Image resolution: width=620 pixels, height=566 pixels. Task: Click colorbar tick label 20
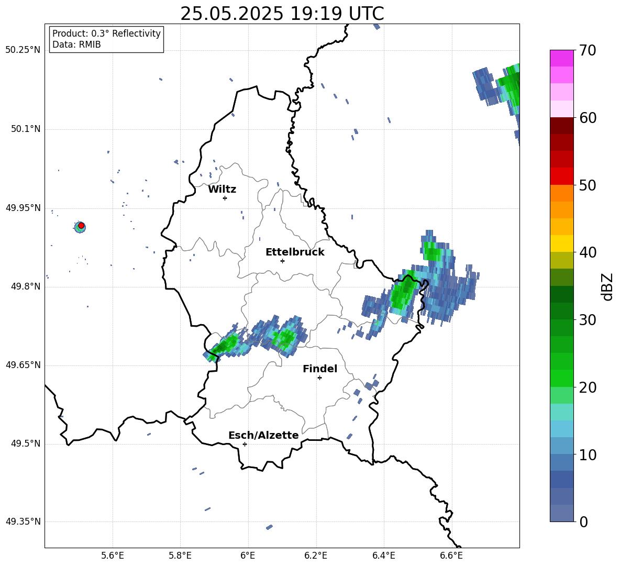(588, 387)
